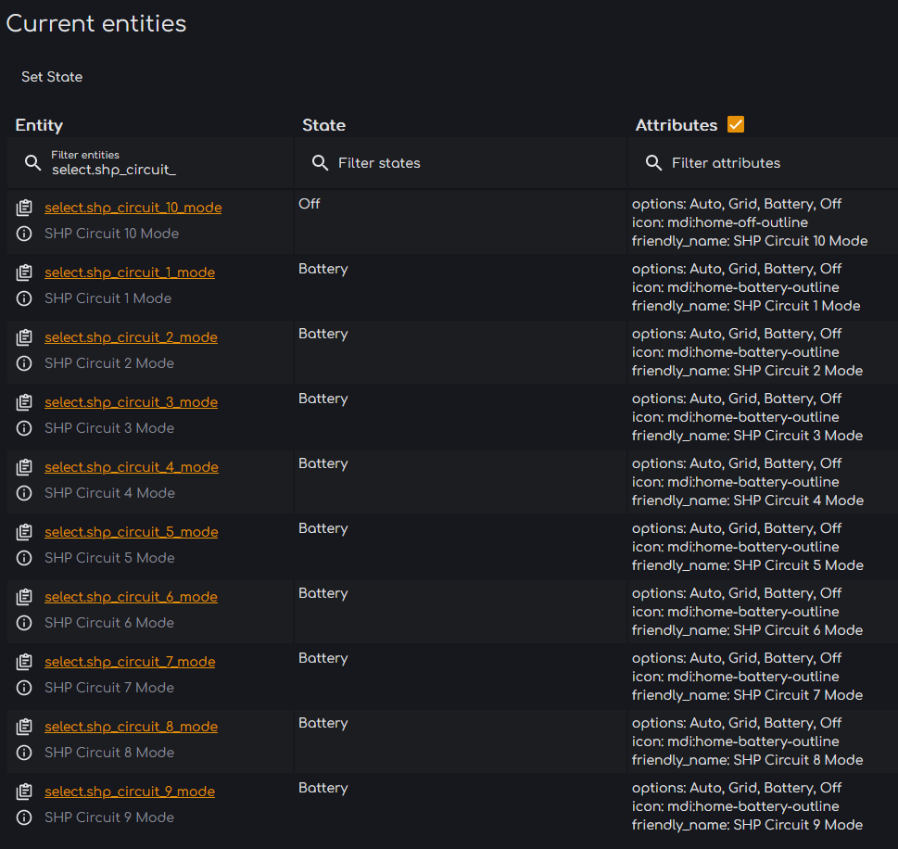Copy entity ID of select.shp_circuit_2_mode
Viewport: 898px width, 849px height.
(x=25, y=337)
